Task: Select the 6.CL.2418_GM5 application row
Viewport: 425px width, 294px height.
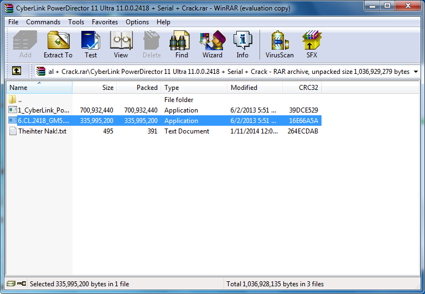Action: pos(164,120)
